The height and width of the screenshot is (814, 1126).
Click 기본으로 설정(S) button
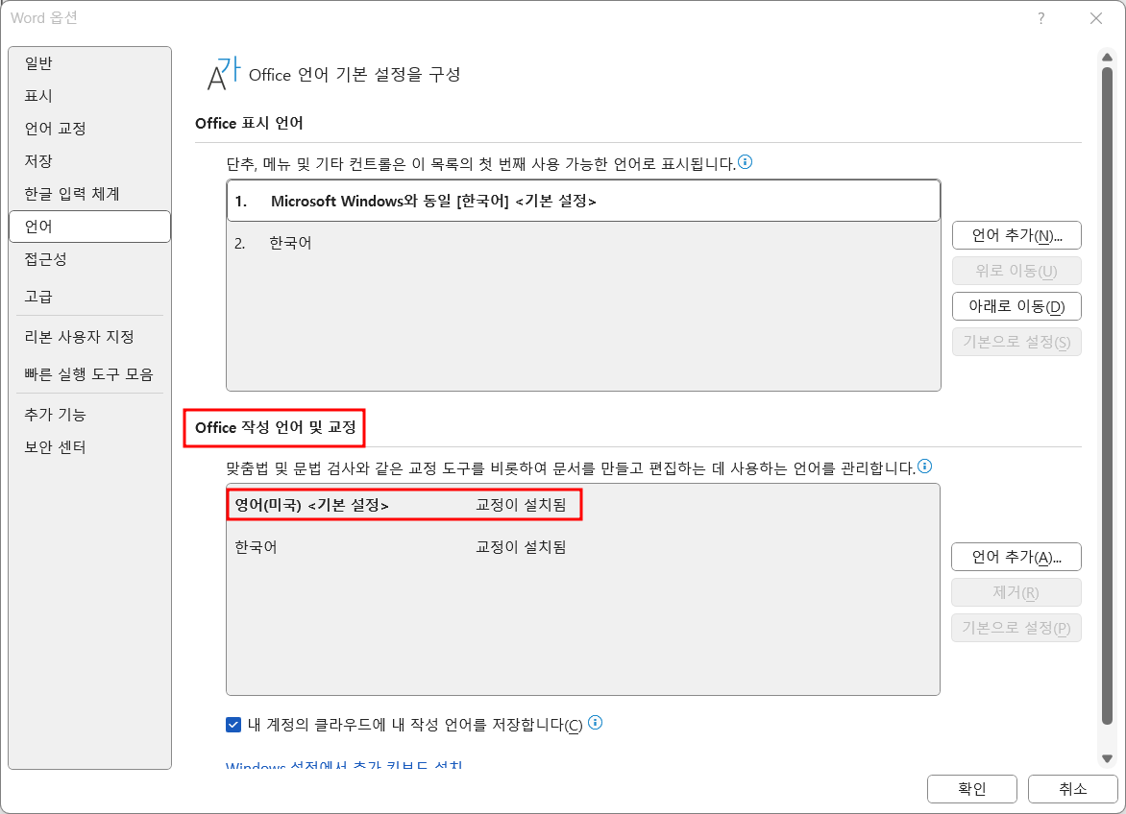1016,342
